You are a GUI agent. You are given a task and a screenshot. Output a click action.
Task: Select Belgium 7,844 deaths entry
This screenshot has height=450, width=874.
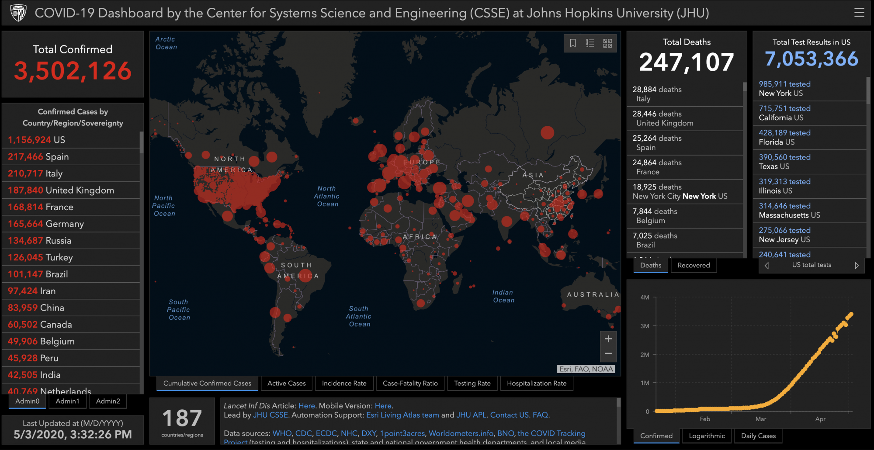pos(685,216)
